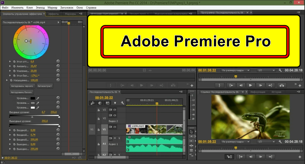Pick black level with first eyedropper
The image size is (305, 164).
(x=38, y=98)
